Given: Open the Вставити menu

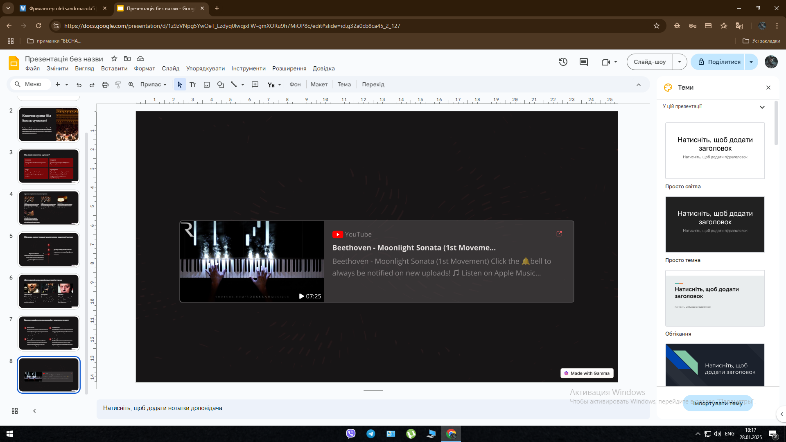Looking at the screenshot, I should pyautogui.click(x=114, y=69).
